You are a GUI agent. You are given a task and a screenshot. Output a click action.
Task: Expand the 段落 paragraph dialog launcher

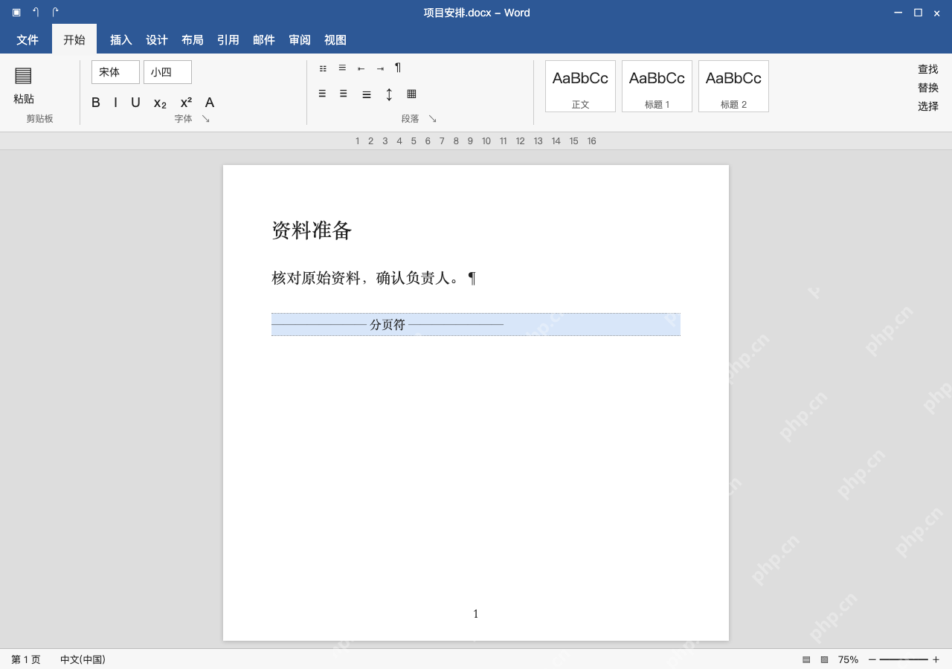point(433,119)
